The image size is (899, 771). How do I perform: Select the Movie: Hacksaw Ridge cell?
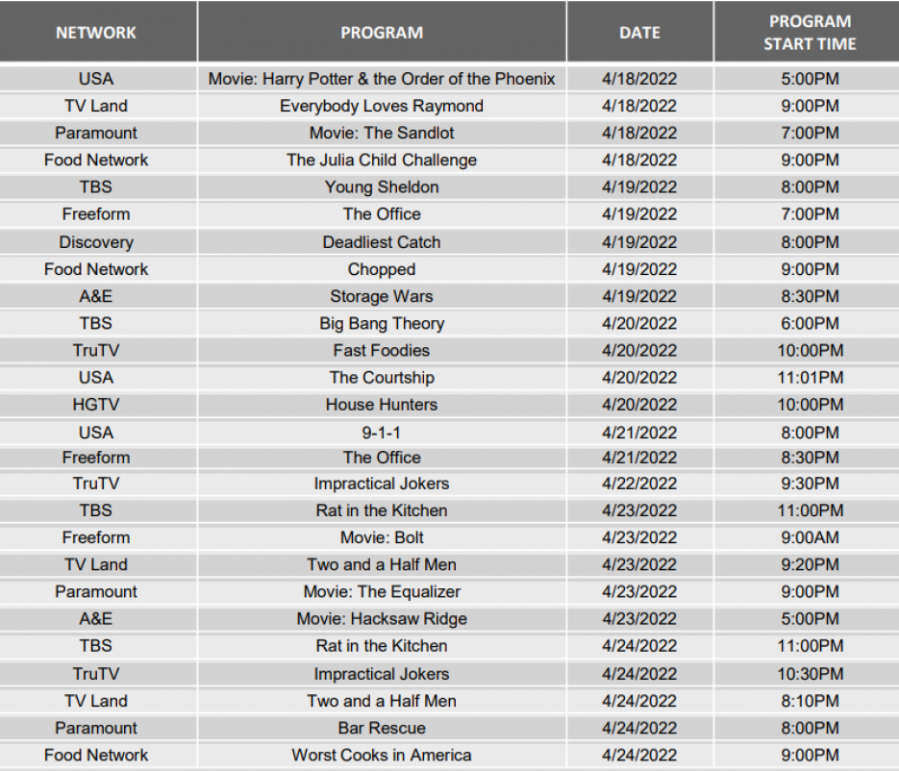pos(382,619)
